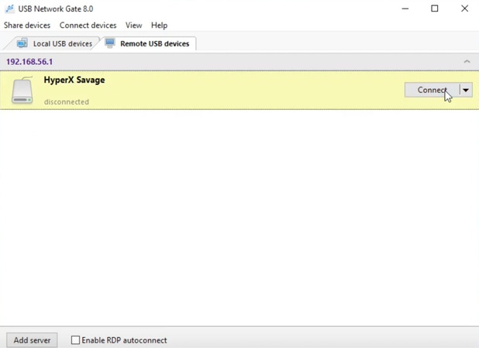The image size is (479, 348).
Task: Click the disconnected status text
Action: click(x=67, y=102)
